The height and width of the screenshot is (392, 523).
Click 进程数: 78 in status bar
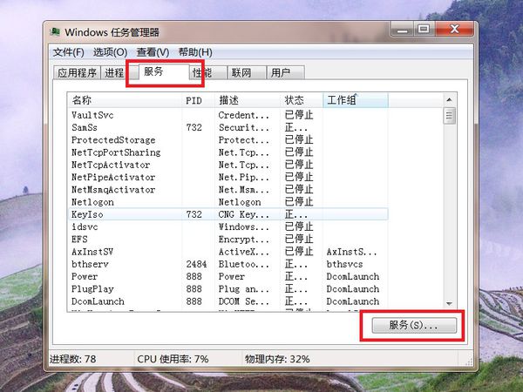[x=72, y=359]
